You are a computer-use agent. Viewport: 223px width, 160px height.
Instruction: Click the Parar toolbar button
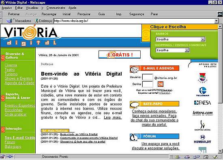tap(154, 14)
